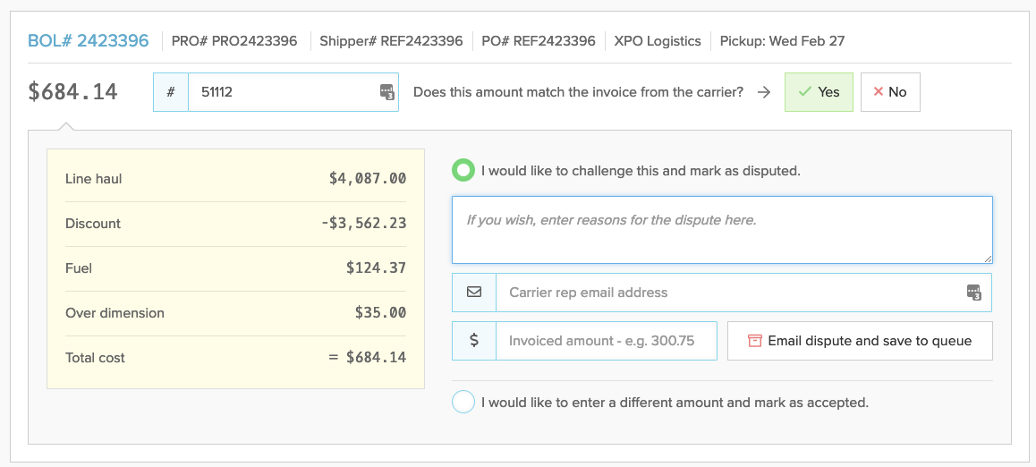Click the $684.14 total amount heading

click(x=72, y=92)
